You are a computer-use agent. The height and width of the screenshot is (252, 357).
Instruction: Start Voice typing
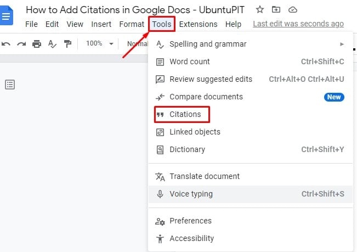pos(251,194)
